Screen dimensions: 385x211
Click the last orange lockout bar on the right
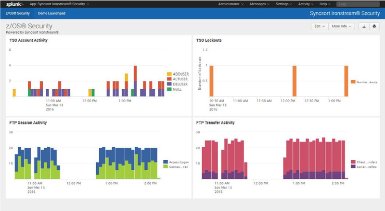click(x=346, y=81)
